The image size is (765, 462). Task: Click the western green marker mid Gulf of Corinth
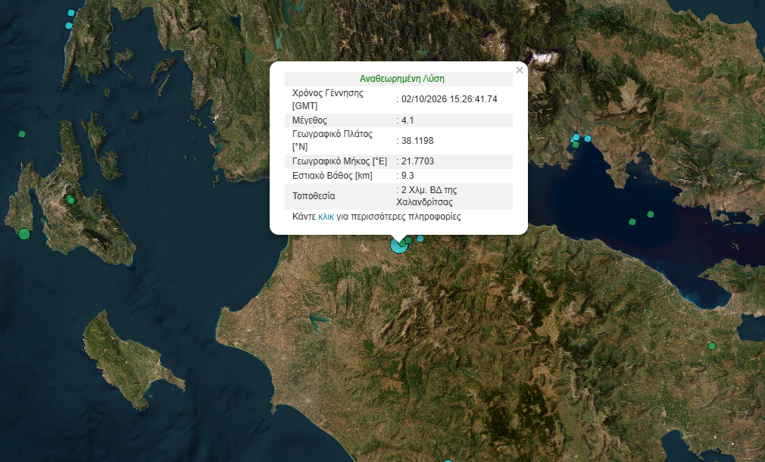pos(632,222)
